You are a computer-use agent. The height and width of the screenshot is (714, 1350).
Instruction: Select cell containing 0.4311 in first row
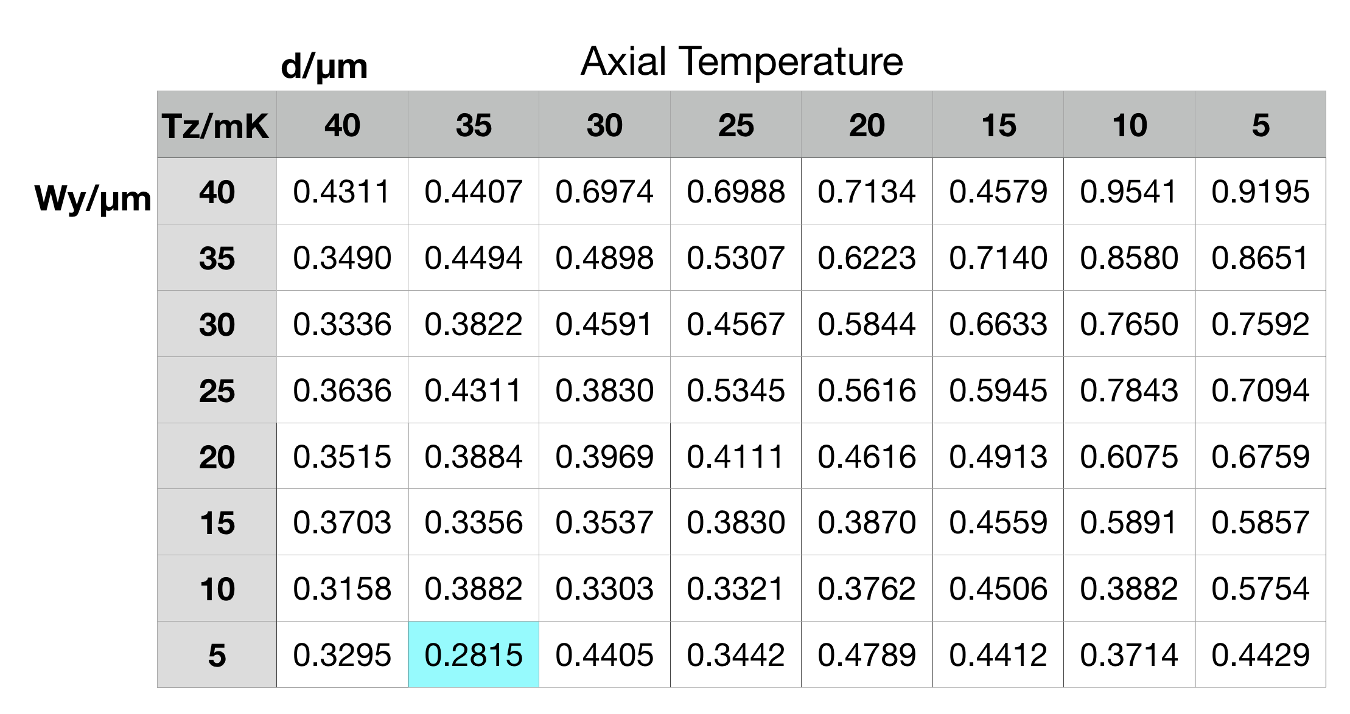click(342, 192)
